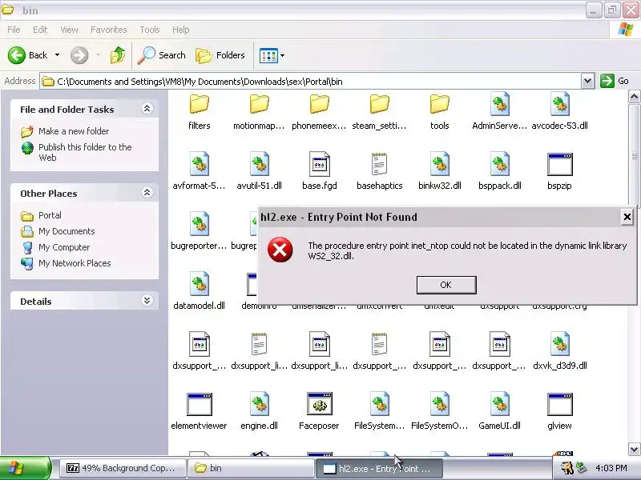641x480 pixels.
Task: Open My Network Places link
Action: pyautogui.click(x=75, y=263)
